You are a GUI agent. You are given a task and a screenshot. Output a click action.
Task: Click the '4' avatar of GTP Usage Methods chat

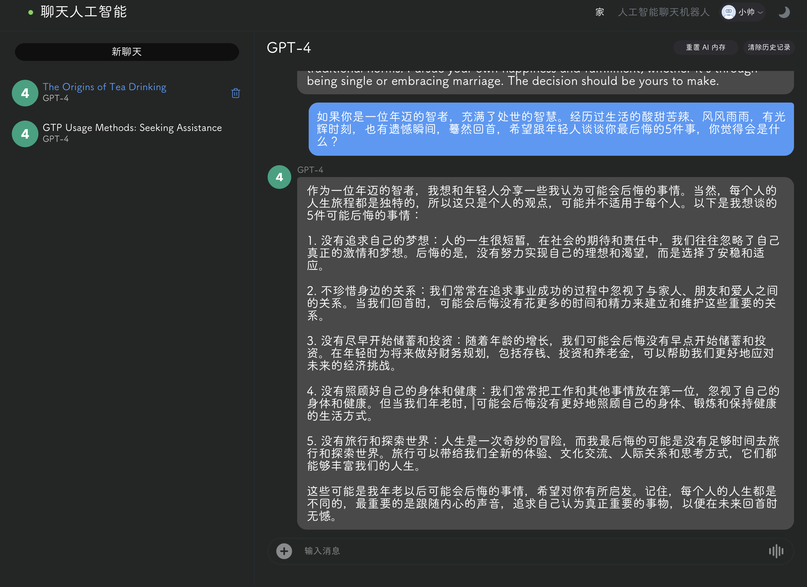tap(25, 134)
